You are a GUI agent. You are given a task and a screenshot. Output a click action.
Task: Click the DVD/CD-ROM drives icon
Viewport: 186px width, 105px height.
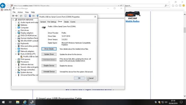19,36
